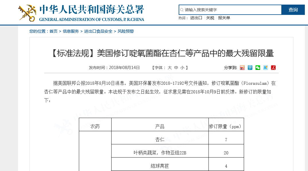
Task: Click the 结球莴苣 table cell
Action: point(160,166)
